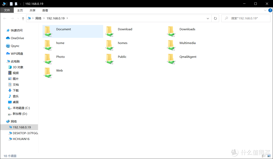Switch to details view in status bar

click(264, 156)
